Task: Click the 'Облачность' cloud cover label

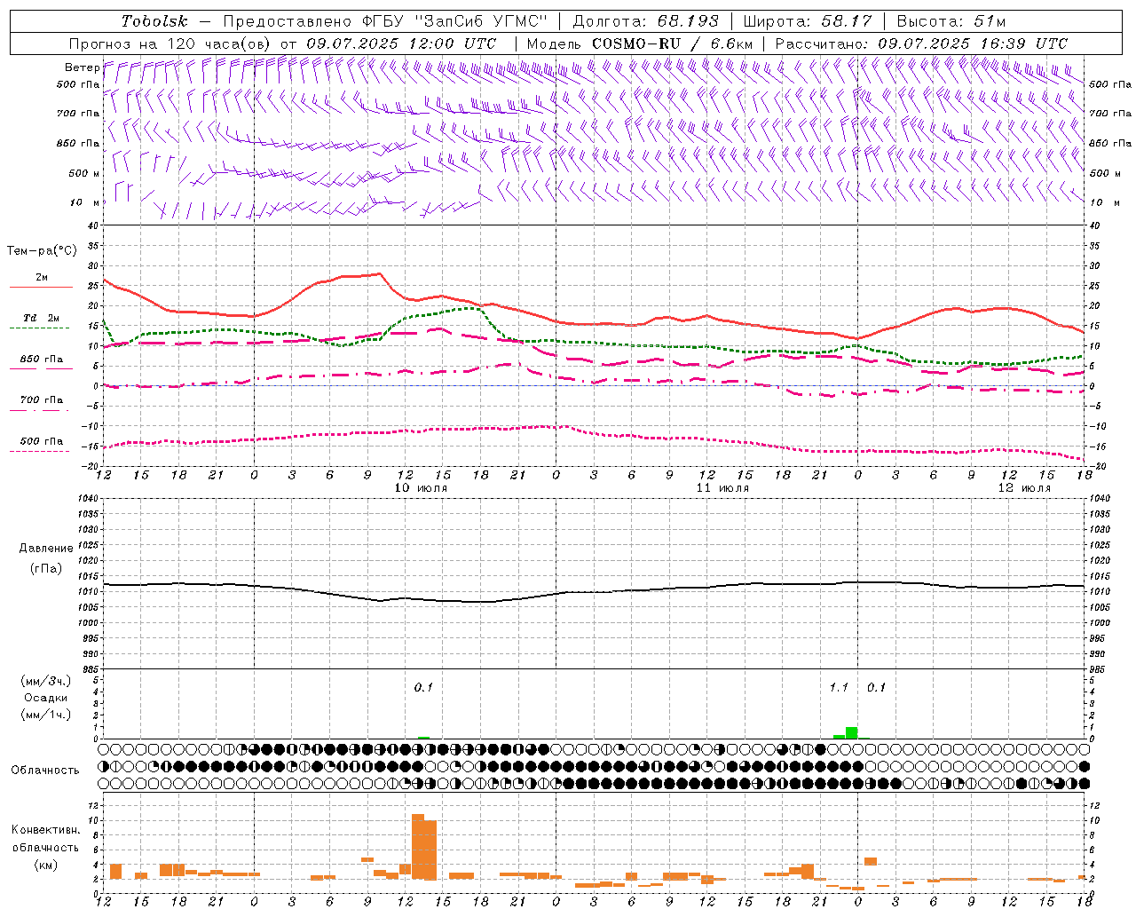Action: click(x=45, y=770)
